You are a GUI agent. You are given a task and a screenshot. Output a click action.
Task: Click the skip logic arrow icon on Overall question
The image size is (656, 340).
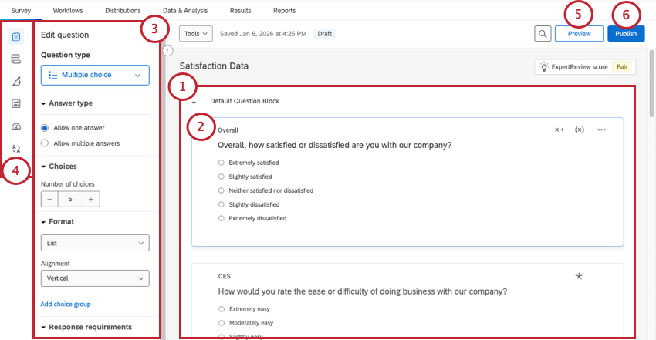(x=560, y=130)
